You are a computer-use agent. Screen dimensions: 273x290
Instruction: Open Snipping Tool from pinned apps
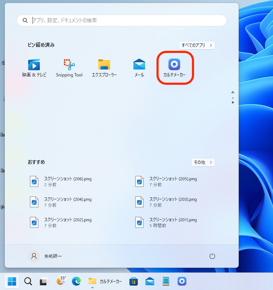[69, 68]
